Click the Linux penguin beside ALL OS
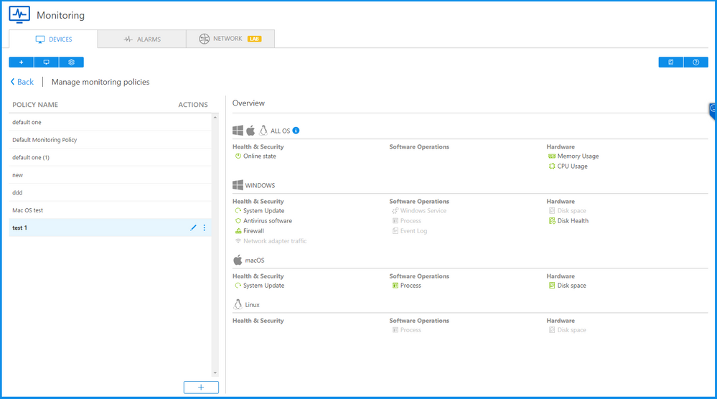 point(263,131)
